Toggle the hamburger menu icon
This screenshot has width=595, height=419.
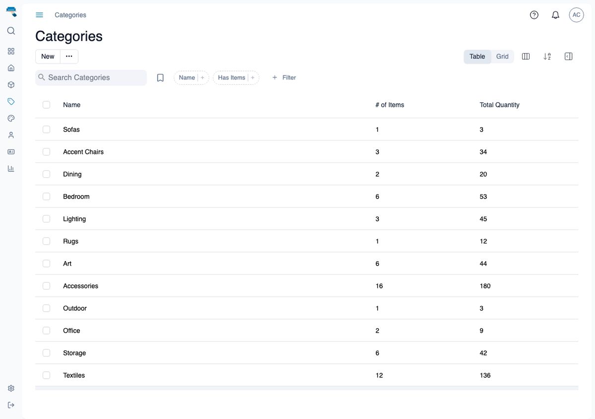click(40, 15)
